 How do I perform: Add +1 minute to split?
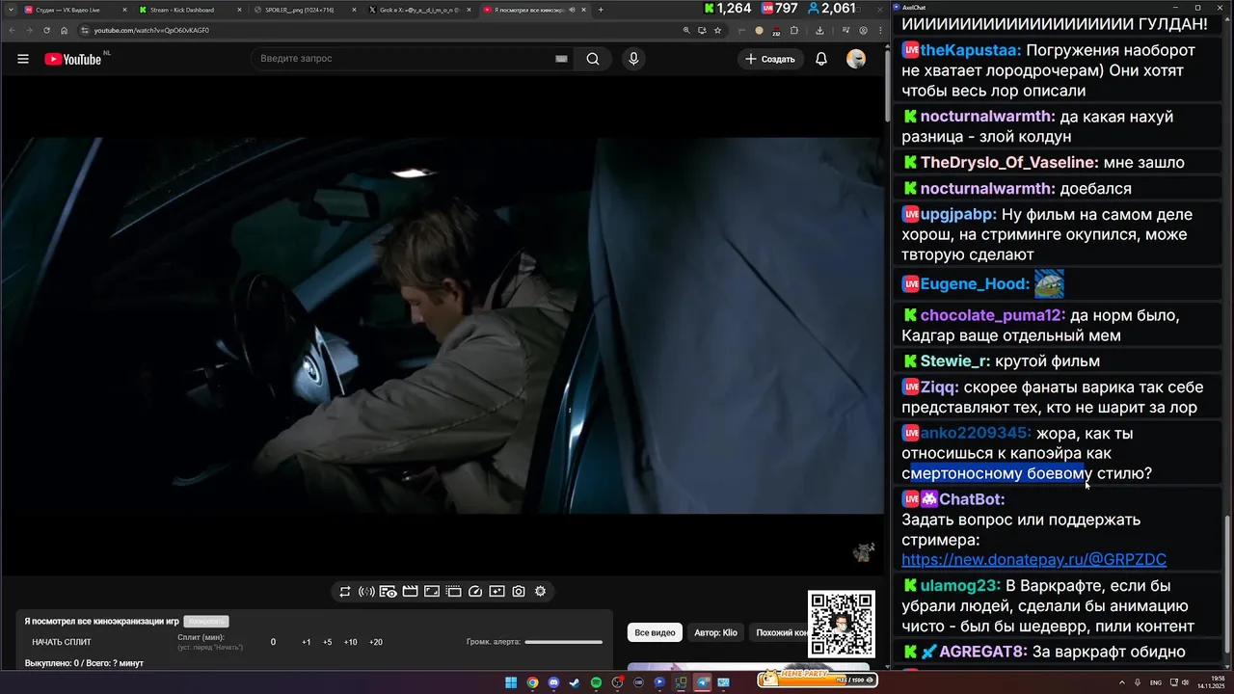pos(307,642)
